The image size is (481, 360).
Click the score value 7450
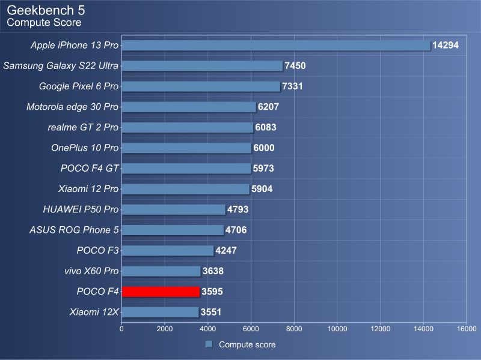pos(295,66)
